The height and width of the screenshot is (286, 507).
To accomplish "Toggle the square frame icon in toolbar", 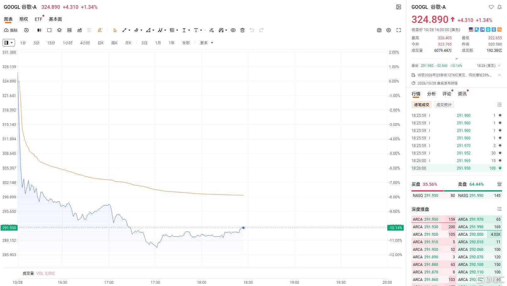I will (x=49, y=30).
